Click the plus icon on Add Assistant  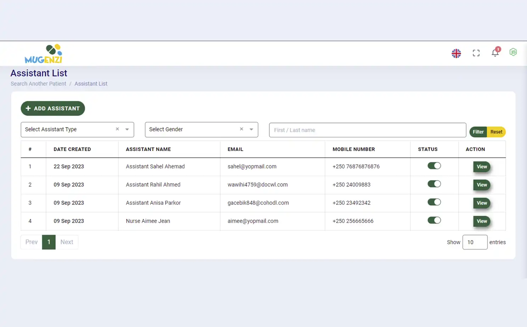coord(28,108)
